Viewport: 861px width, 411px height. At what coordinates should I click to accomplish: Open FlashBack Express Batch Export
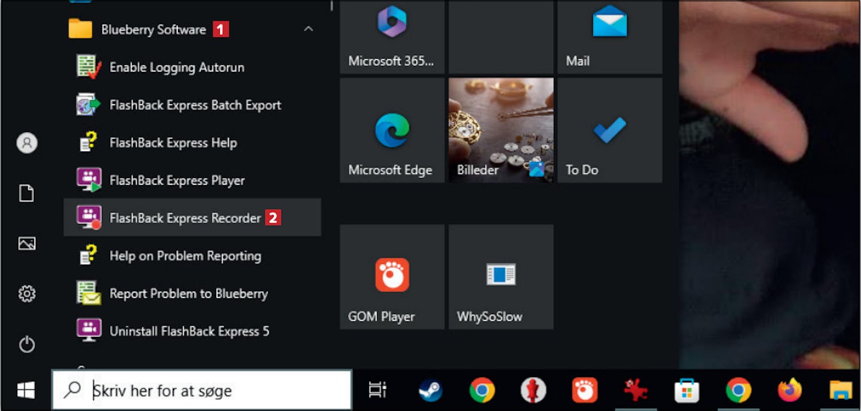coord(195,105)
